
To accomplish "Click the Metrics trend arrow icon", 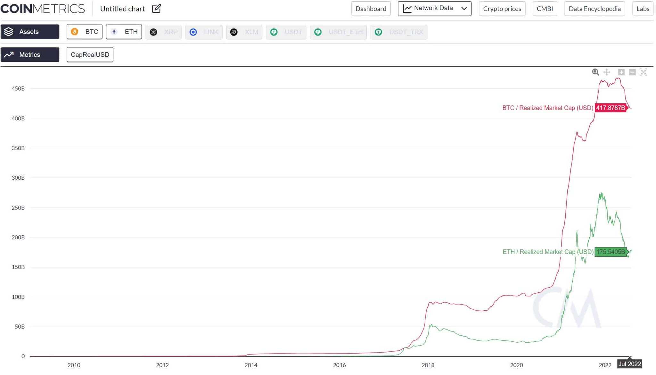I will [9, 54].
